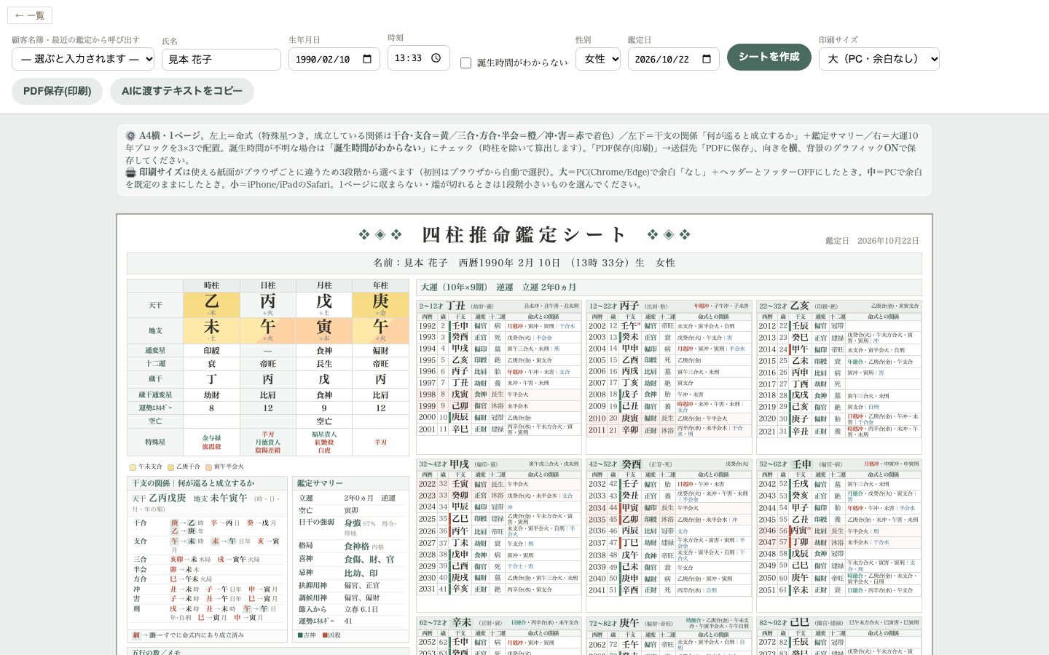Screen dimensions: 1049x655
Task: Check the 誕生時間がわからない checkbox
Action: click(x=465, y=63)
